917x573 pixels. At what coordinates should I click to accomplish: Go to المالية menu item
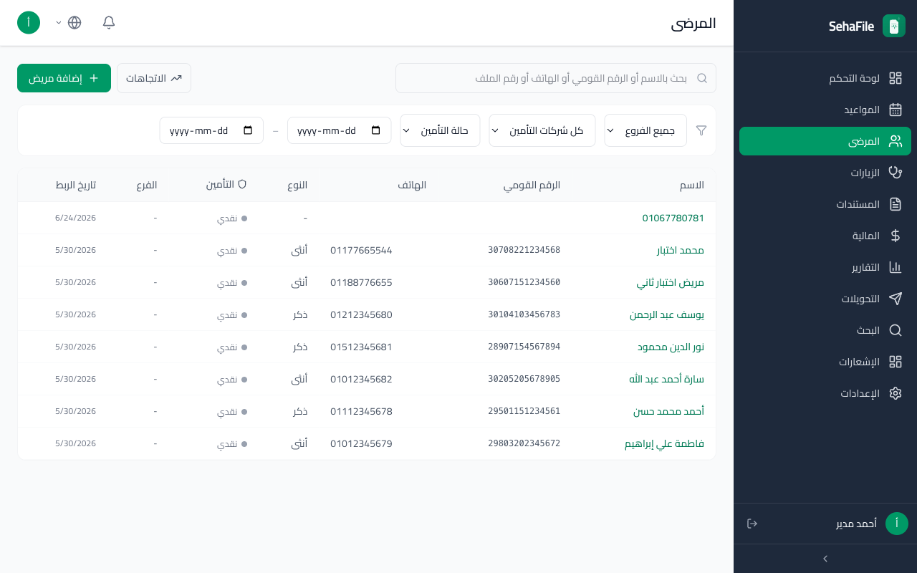click(825, 236)
